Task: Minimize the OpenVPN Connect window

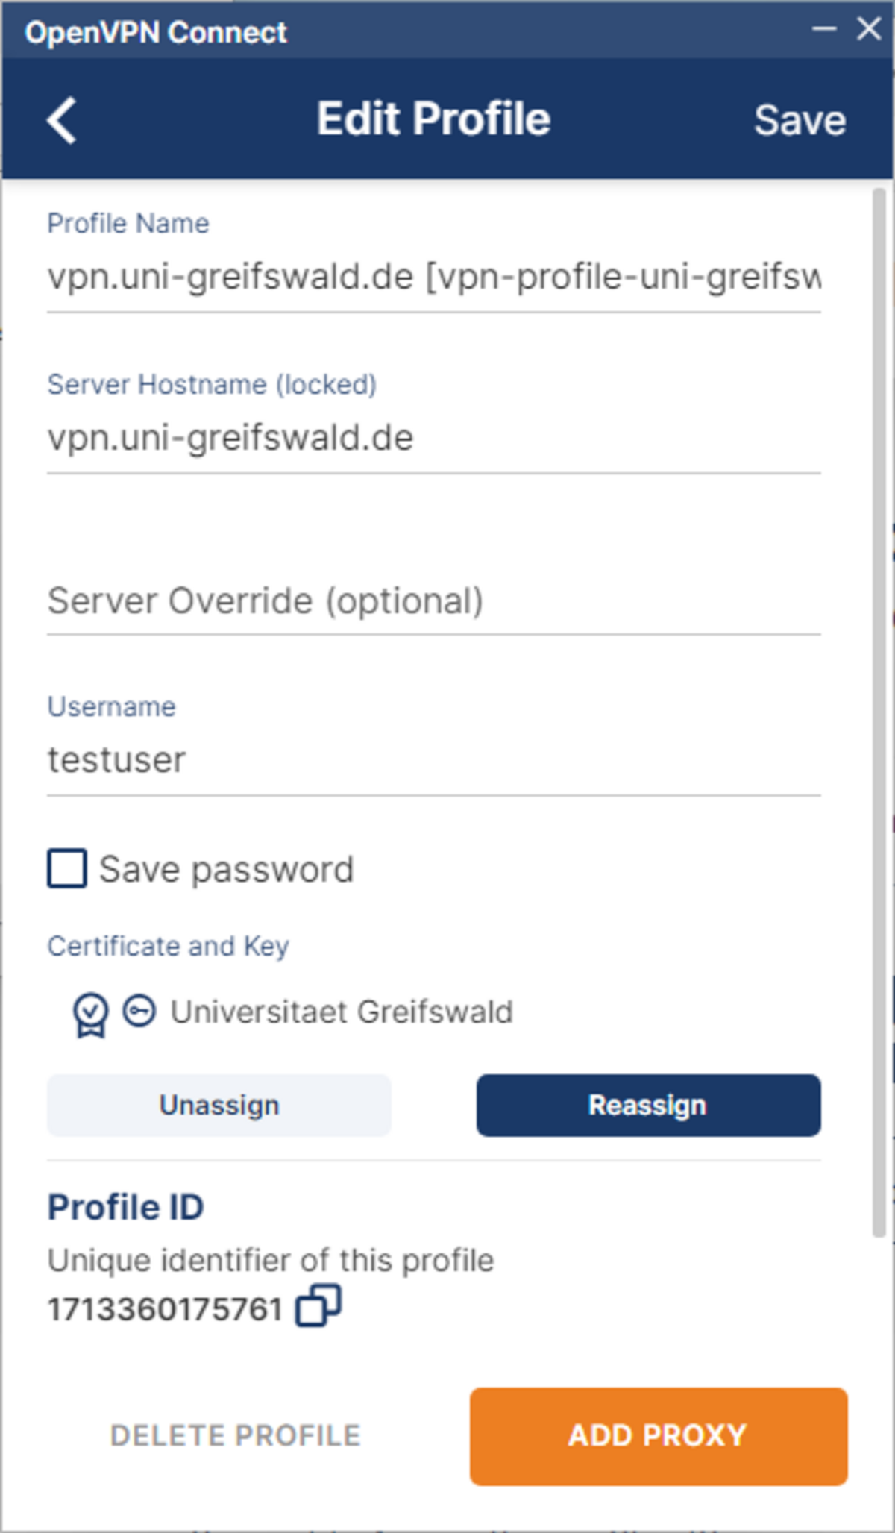Action: pos(824,29)
